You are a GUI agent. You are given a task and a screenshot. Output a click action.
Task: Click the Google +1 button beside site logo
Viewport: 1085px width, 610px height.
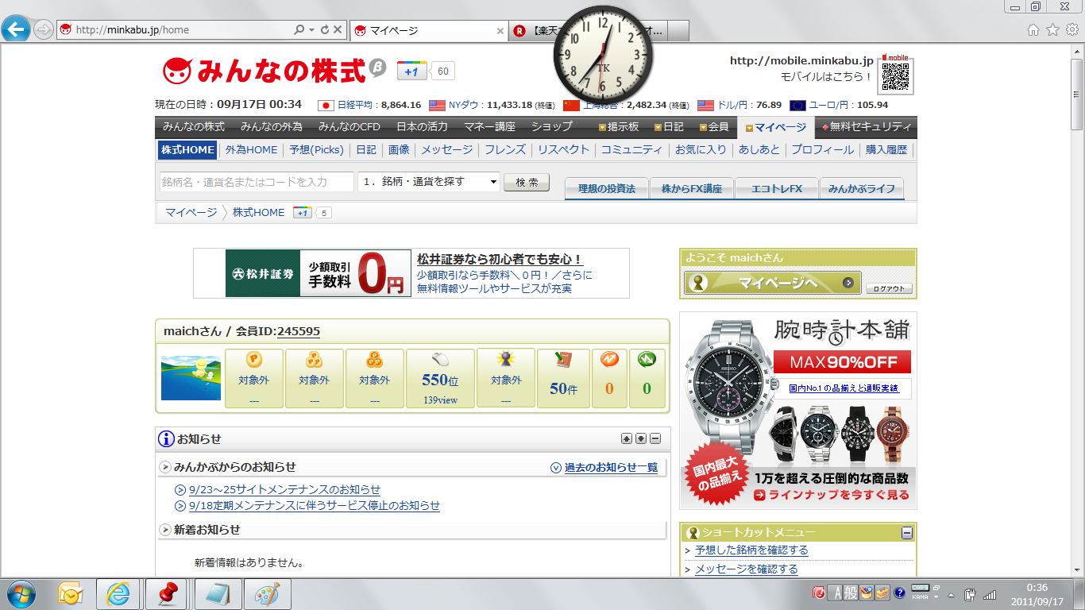coord(411,71)
